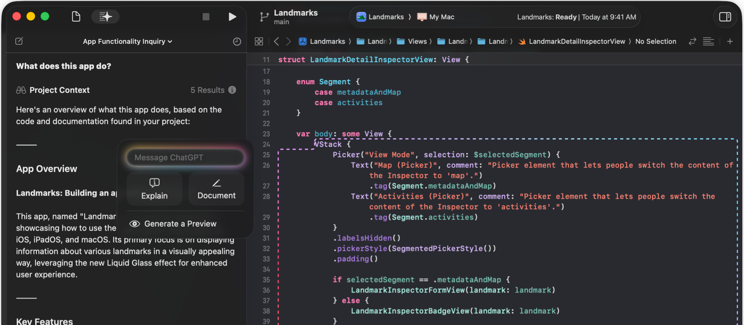Image resolution: width=744 pixels, height=325 pixels.
Task: Go forward with right chevron
Action: point(288,41)
